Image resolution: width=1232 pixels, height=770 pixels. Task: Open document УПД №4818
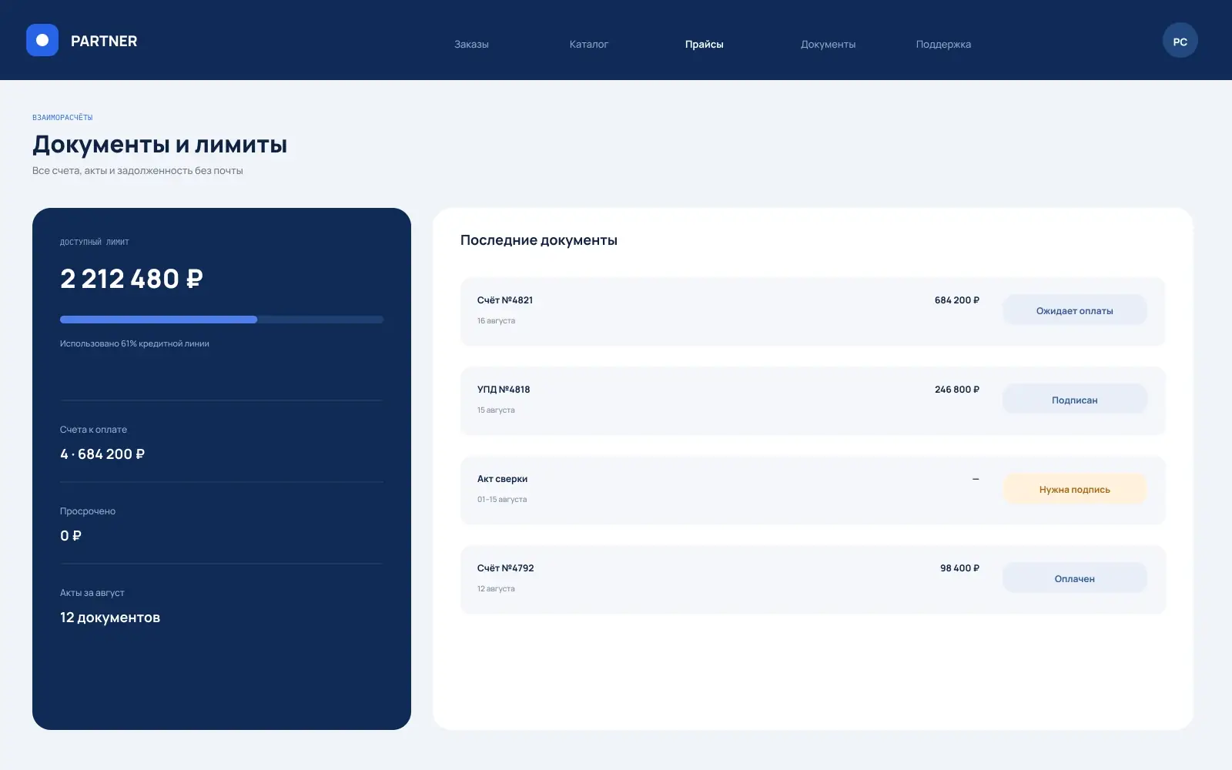812,400
